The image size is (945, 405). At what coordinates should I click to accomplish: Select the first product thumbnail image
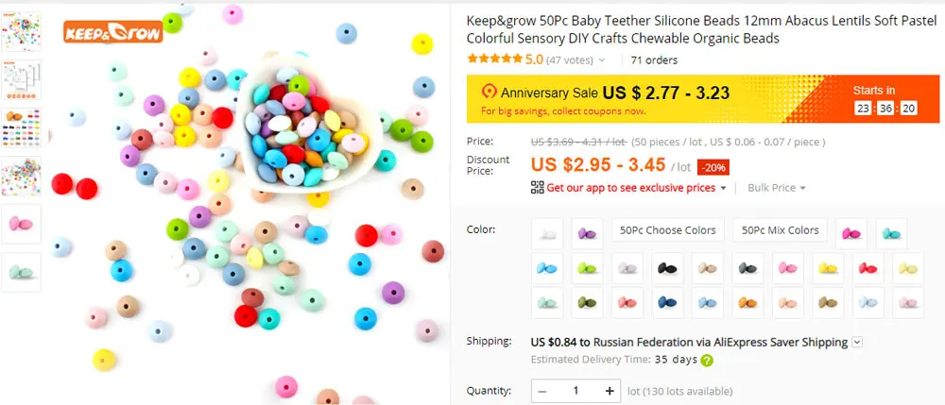point(21,31)
